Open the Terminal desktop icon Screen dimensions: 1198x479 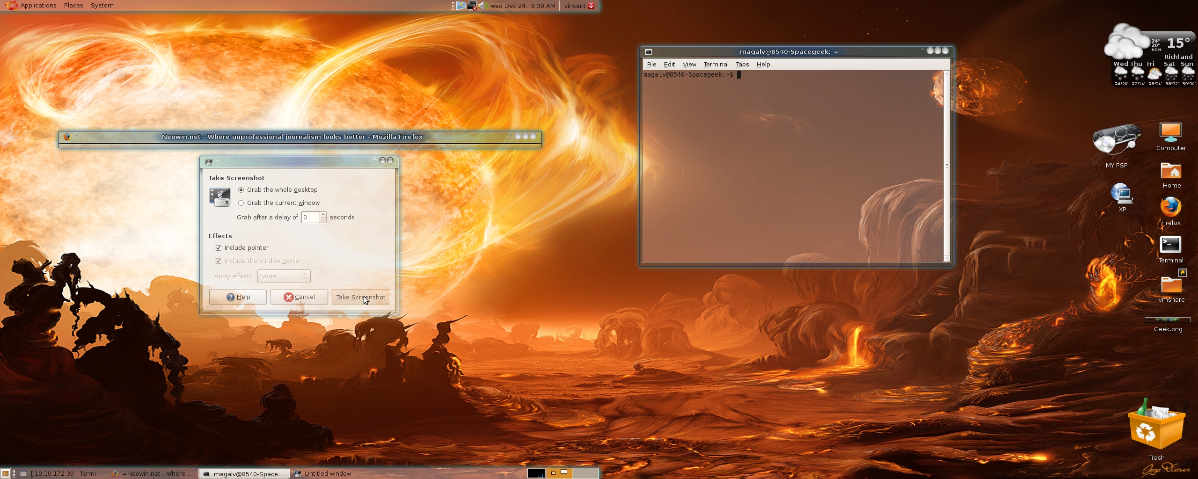(1170, 245)
